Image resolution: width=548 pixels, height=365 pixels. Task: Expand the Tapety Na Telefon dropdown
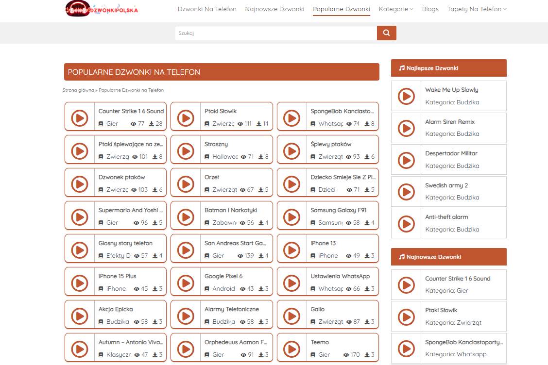476,9
